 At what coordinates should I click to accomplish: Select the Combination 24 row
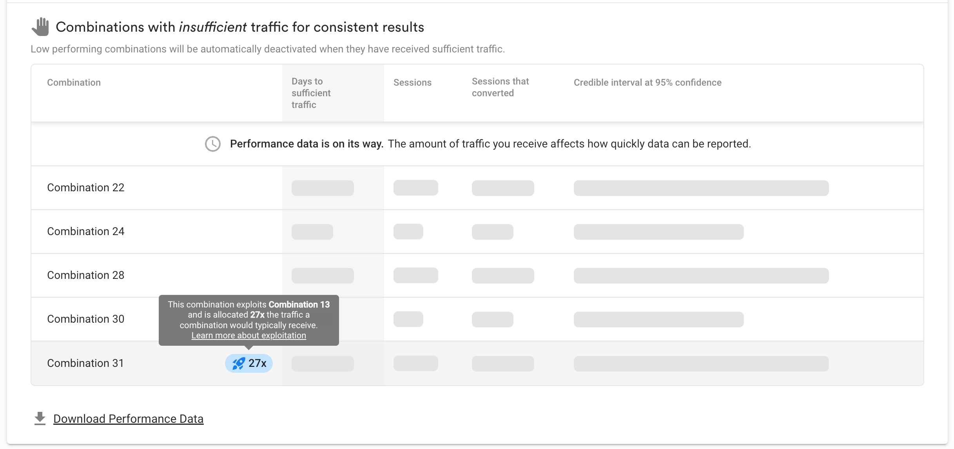point(477,232)
